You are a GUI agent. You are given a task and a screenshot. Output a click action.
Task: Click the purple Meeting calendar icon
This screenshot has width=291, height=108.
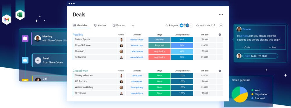[25, 39]
